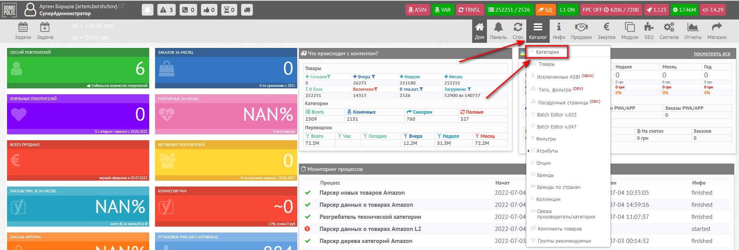The width and height of the screenshot is (739, 250).
Task: Open the Система toolbar dropdown
Action: [x=669, y=31]
